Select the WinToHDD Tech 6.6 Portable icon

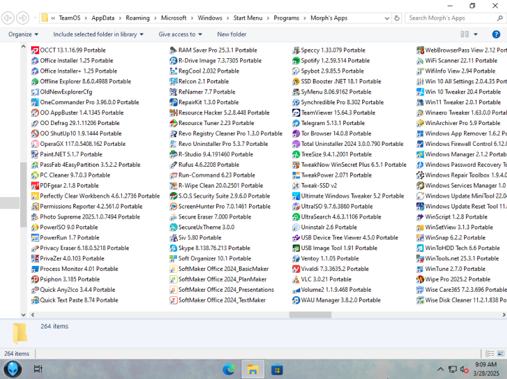point(420,248)
